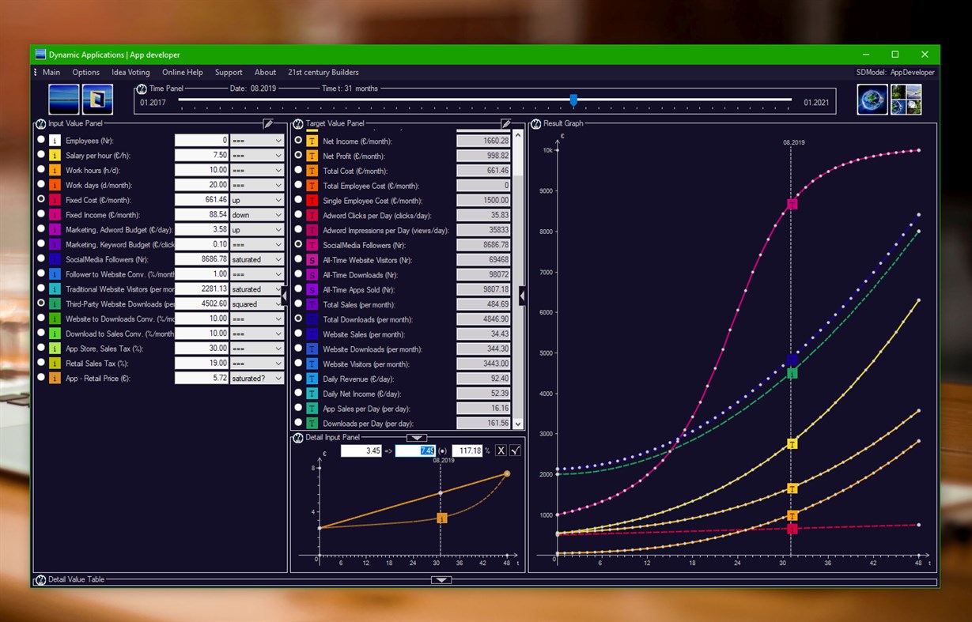This screenshot has width=972, height=622.
Task: Select the Fixed Cost radio button
Action: 42,200
